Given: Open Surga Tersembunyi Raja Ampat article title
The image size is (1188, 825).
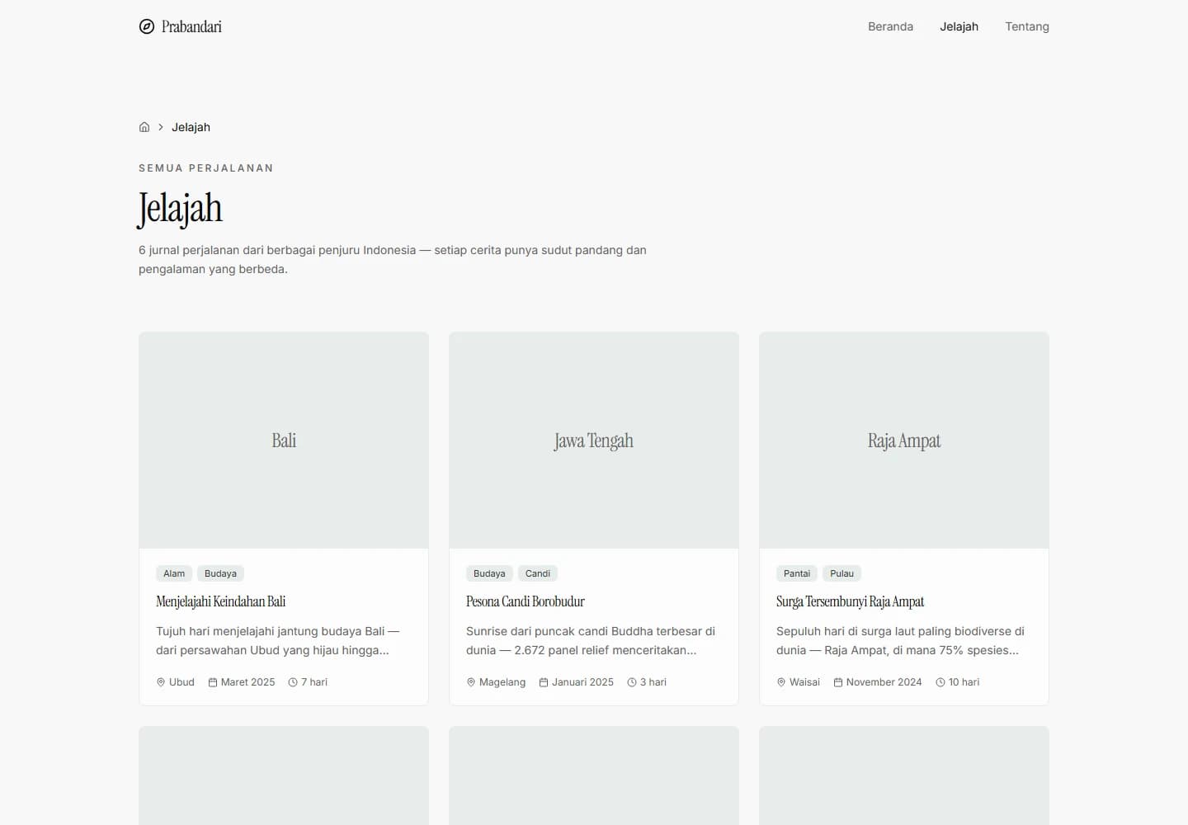Looking at the screenshot, I should tap(850, 601).
